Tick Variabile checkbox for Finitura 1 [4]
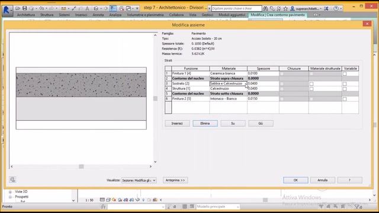This screenshot has height=213, width=379. pyautogui.click(x=345, y=73)
